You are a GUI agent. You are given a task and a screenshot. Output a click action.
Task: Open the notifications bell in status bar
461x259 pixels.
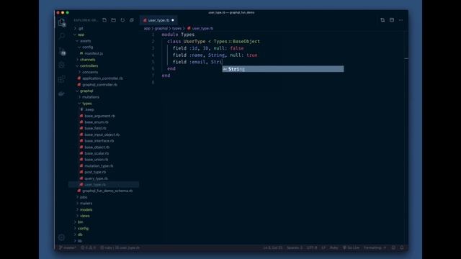[402, 247]
